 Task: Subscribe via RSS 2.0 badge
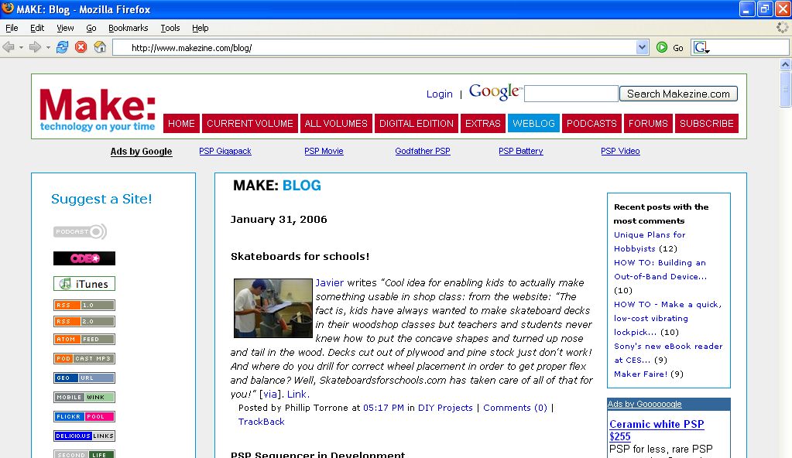click(x=84, y=321)
